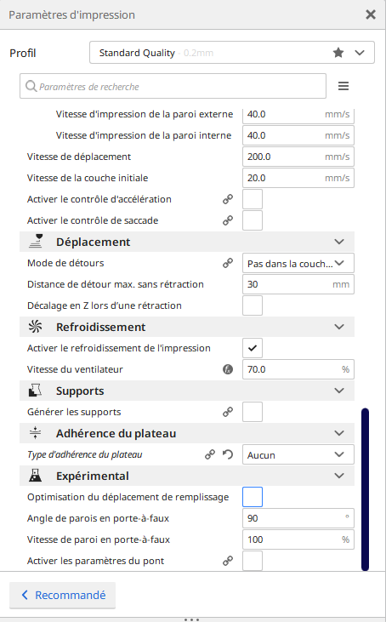The width and height of the screenshot is (386, 622).
Task: Open Mode de détours dropdown
Action: pos(298,263)
